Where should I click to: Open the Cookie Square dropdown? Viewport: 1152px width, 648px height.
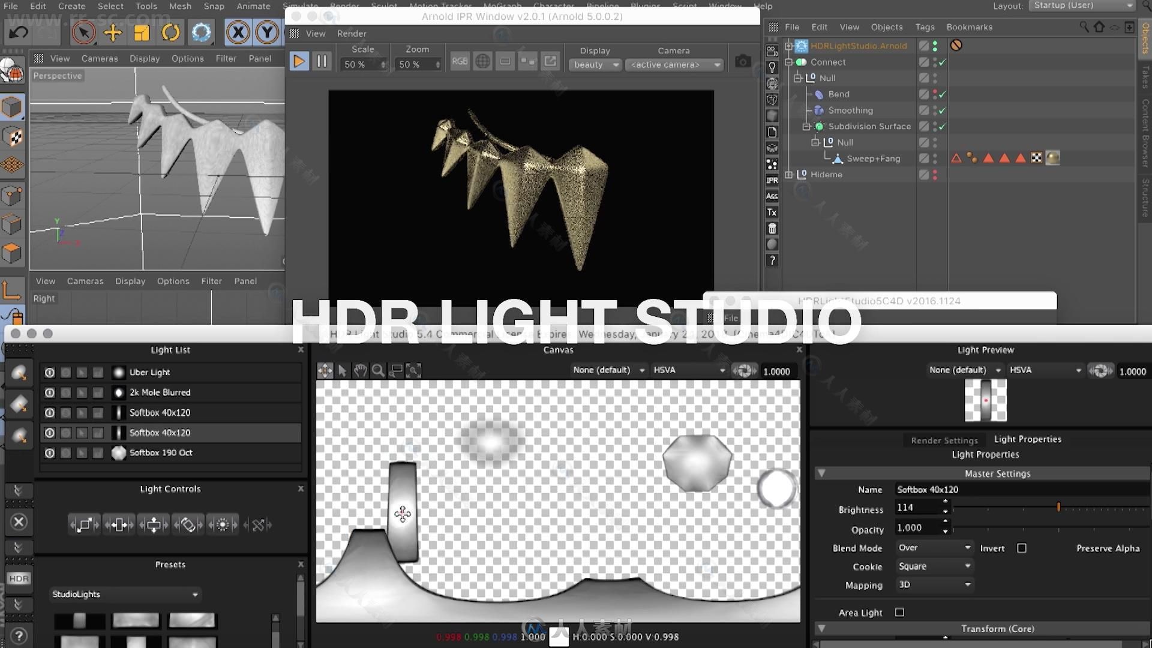[934, 566]
